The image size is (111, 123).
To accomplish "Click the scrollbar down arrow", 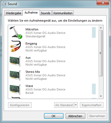I will click(x=101, y=96).
